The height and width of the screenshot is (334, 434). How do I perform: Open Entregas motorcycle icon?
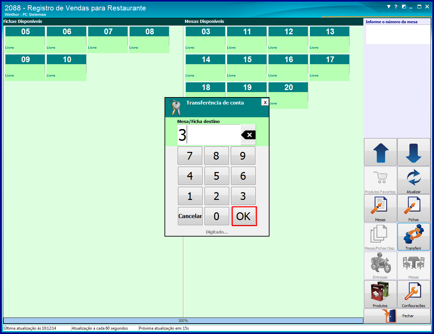pos(381,265)
